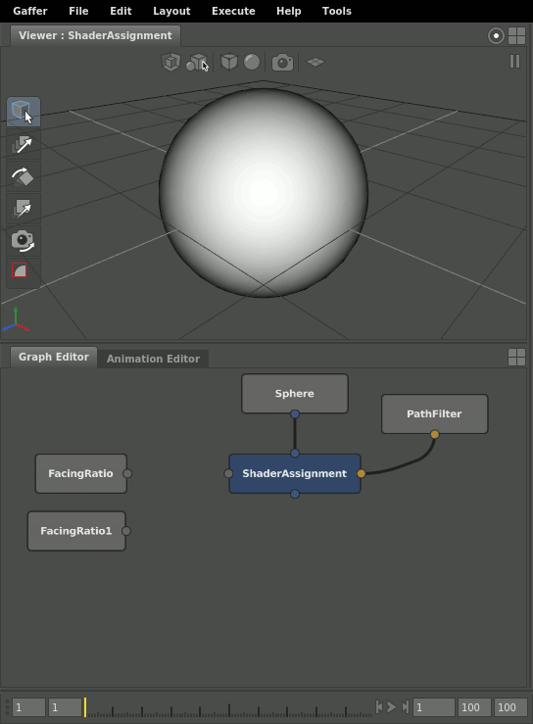Click the expansion cube icon in viewer toolbar
This screenshot has width=533, height=724.
coord(170,63)
